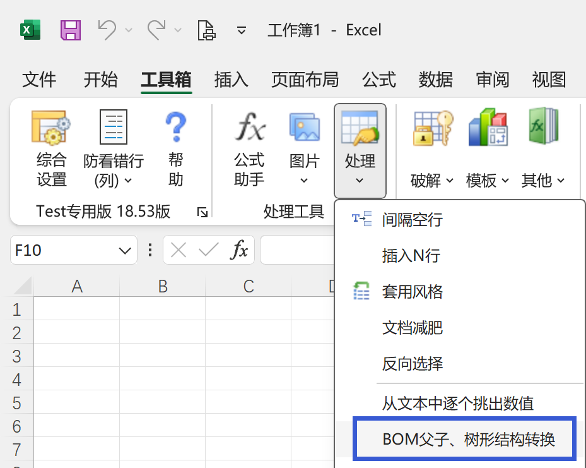
Task: Click the 破解 lock and key icon
Action: pos(432,128)
